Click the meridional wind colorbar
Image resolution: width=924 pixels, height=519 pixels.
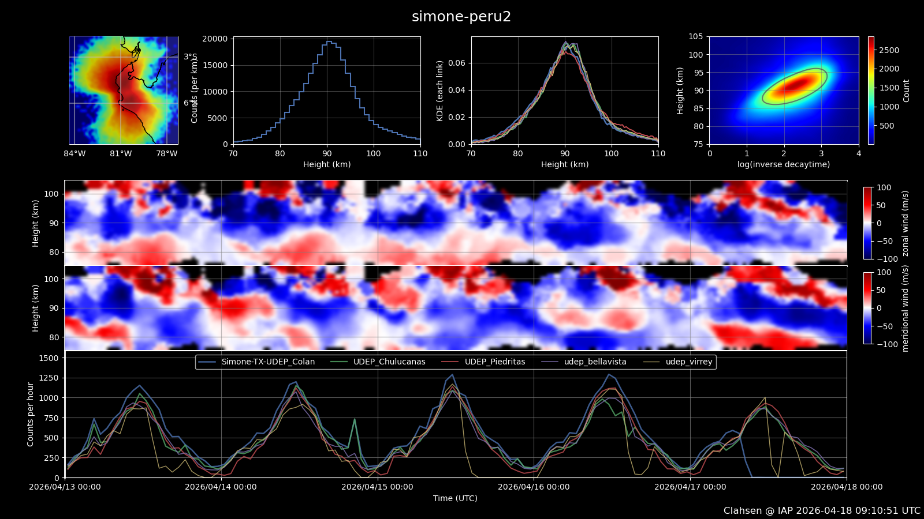(867, 308)
